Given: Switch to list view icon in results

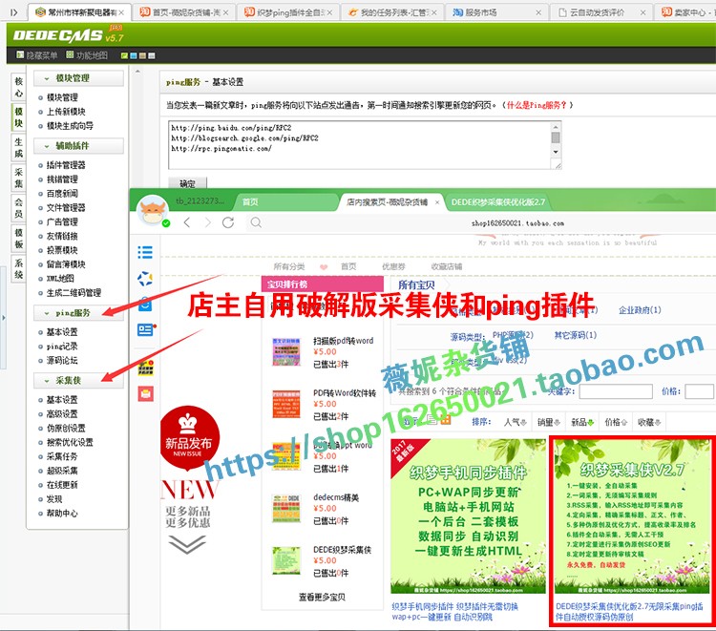Looking at the screenshot, I should 432,420.
